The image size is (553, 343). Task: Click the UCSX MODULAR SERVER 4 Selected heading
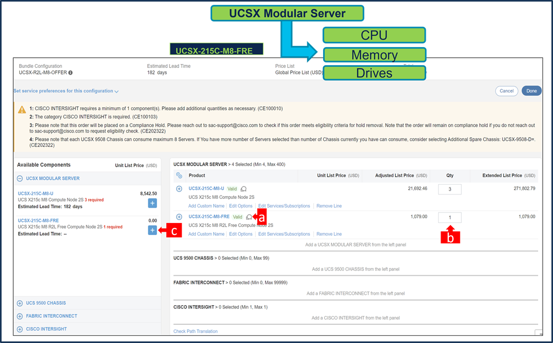[x=229, y=164]
